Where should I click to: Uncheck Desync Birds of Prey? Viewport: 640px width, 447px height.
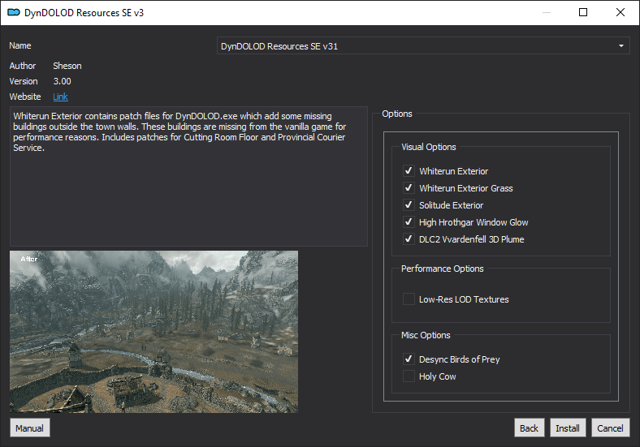click(x=409, y=359)
